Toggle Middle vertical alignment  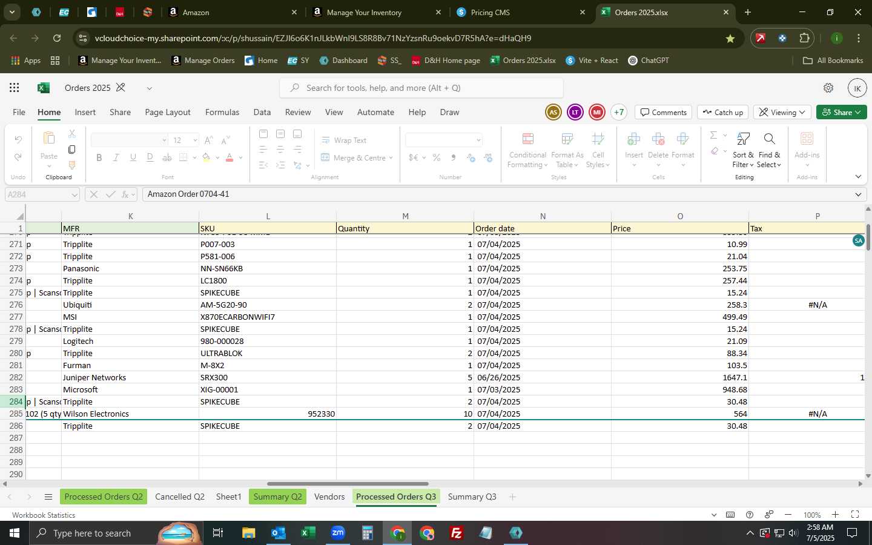click(280, 133)
